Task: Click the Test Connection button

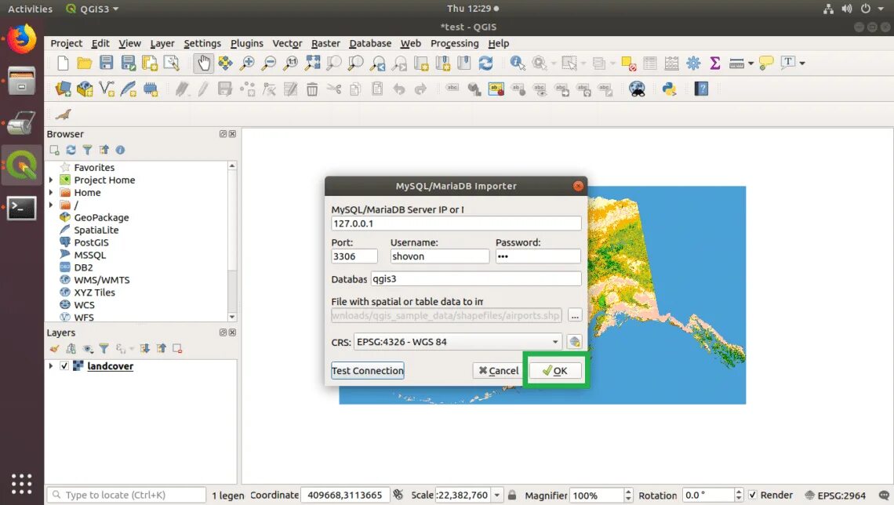Action: click(x=368, y=370)
